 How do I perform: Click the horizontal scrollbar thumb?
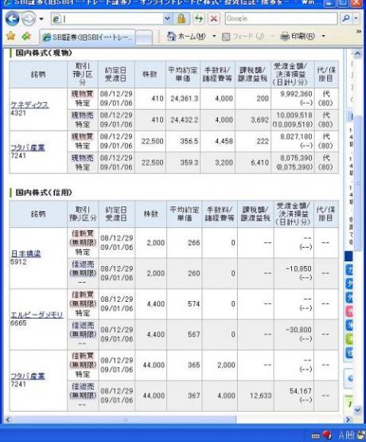(124, 420)
